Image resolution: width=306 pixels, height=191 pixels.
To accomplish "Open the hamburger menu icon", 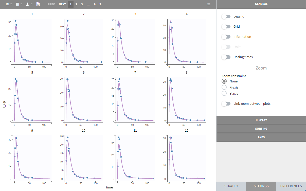I will pyautogui.click(x=209, y=4).
